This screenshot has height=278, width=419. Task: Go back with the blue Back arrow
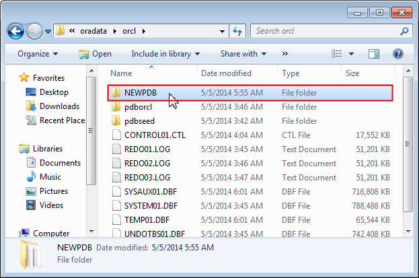click(x=15, y=32)
